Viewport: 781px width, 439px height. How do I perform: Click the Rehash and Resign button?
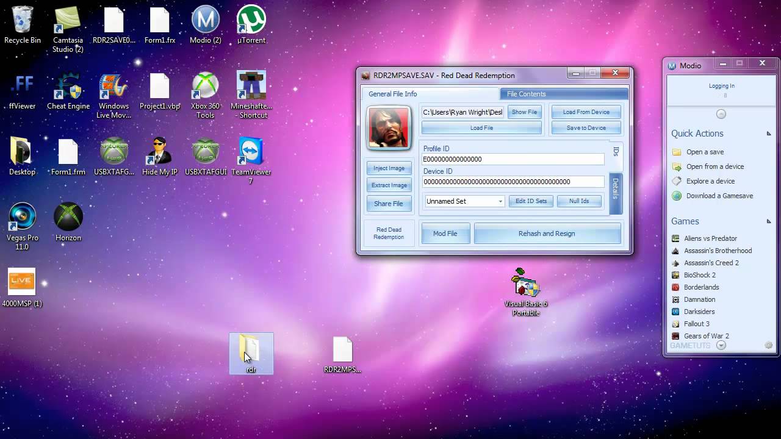tap(547, 234)
